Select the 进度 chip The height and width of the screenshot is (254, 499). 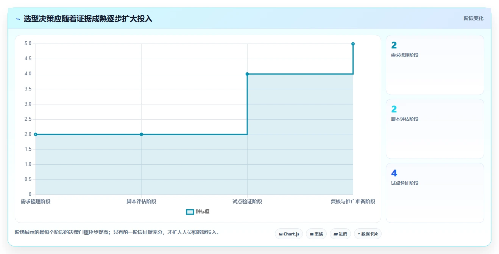[340, 234]
